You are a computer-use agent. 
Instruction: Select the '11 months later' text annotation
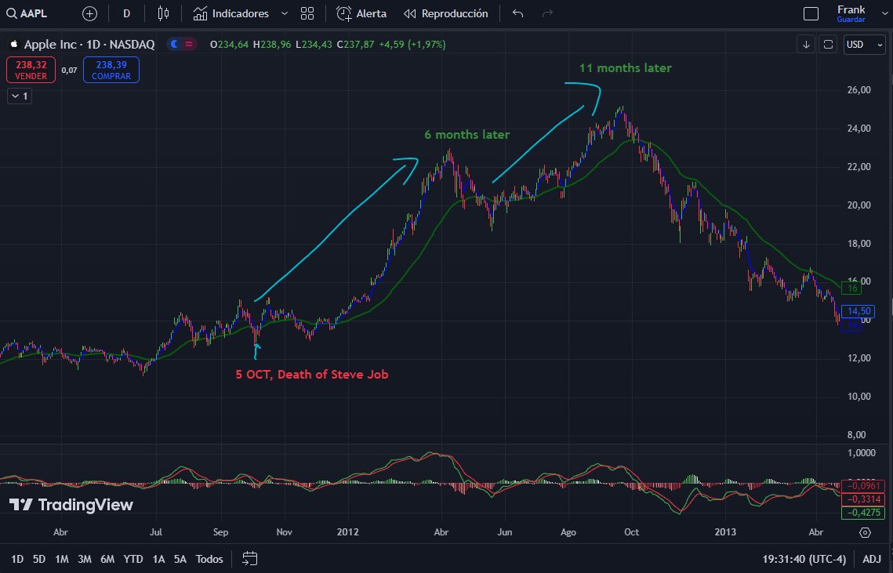coord(626,67)
